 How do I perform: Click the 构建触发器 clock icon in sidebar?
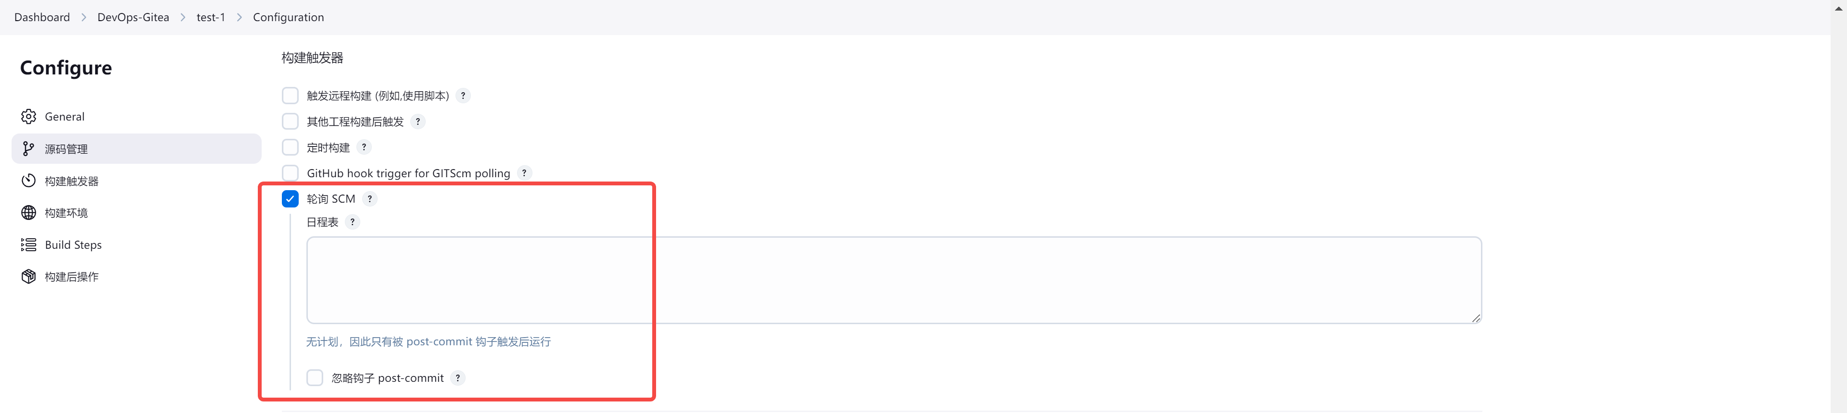point(29,181)
